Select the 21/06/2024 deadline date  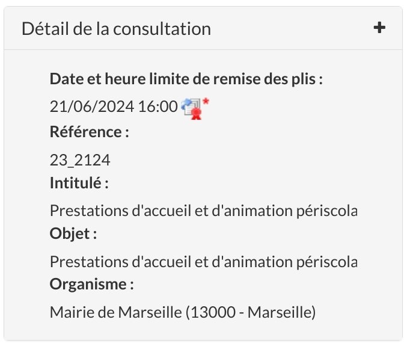pyautogui.click(x=92, y=107)
